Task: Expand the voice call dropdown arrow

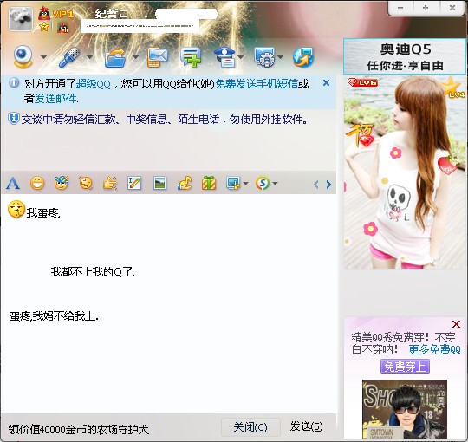Action: [89, 56]
